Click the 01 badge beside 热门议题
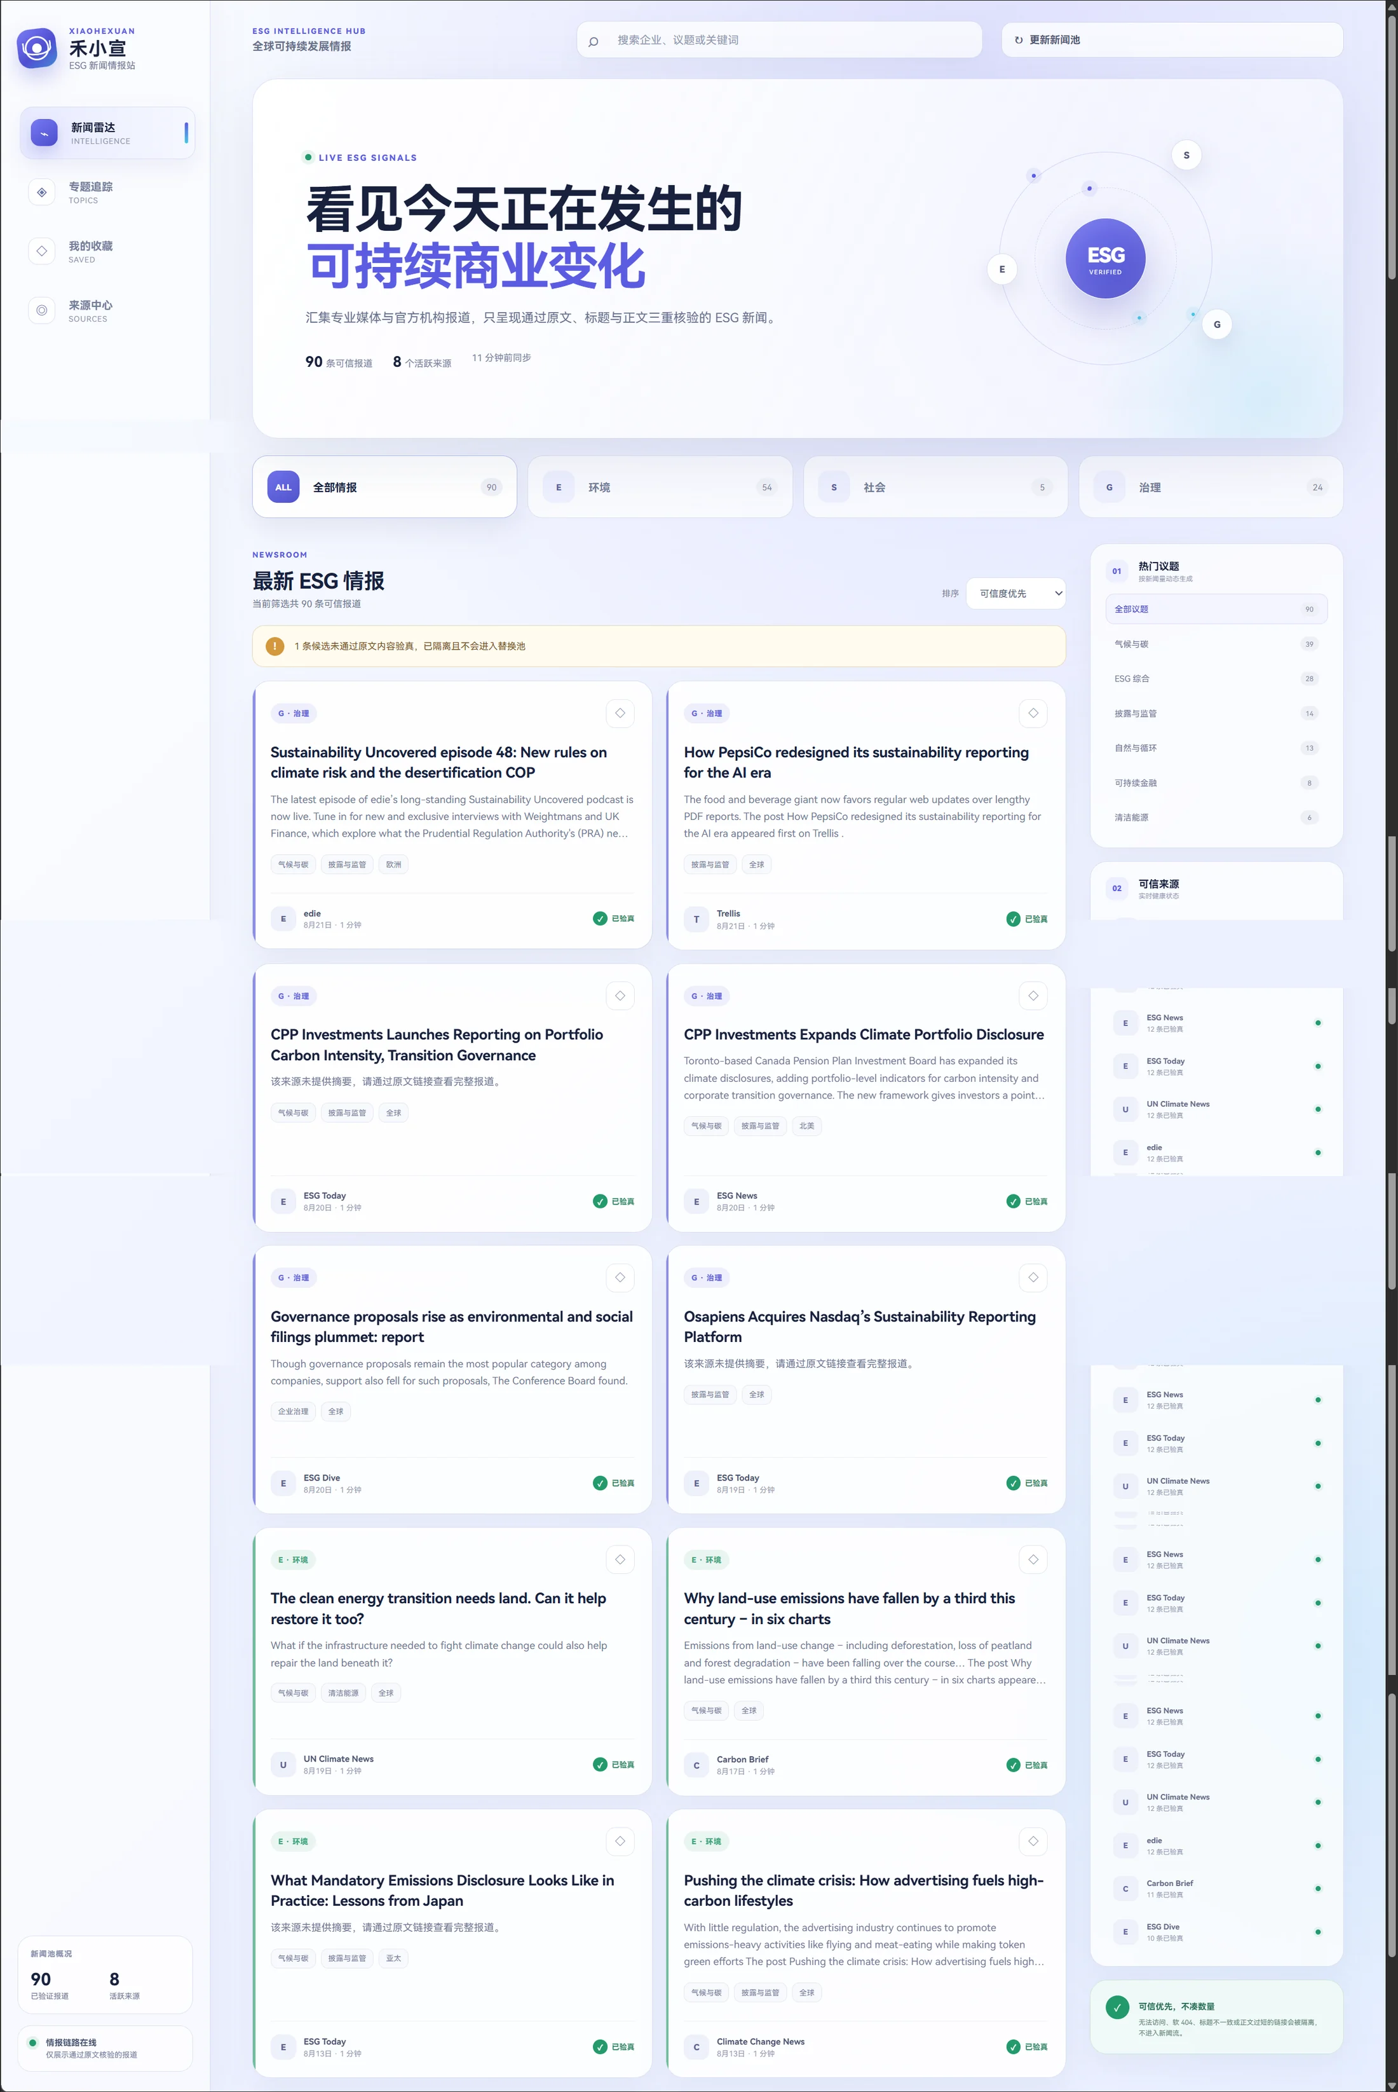Image resolution: width=1398 pixels, height=2092 pixels. click(x=1116, y=571)
